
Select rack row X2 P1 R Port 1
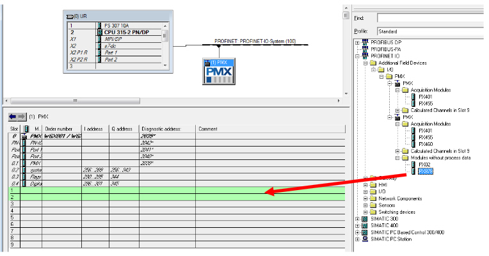click(115, 52)
